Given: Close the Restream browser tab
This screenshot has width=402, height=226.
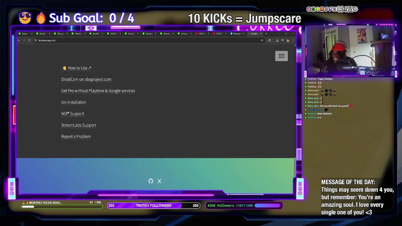Looking at the screenshot, I should point(243,34).
